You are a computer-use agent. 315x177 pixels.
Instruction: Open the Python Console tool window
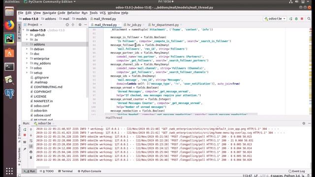click(x=90, y=171)
